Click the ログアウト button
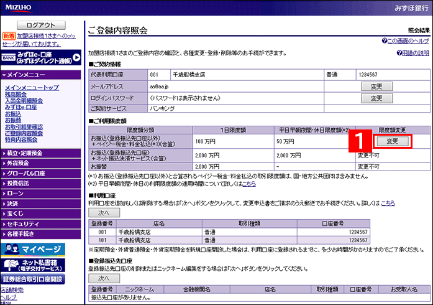Viewport: 433px width, 305px height. click(41, 25)
